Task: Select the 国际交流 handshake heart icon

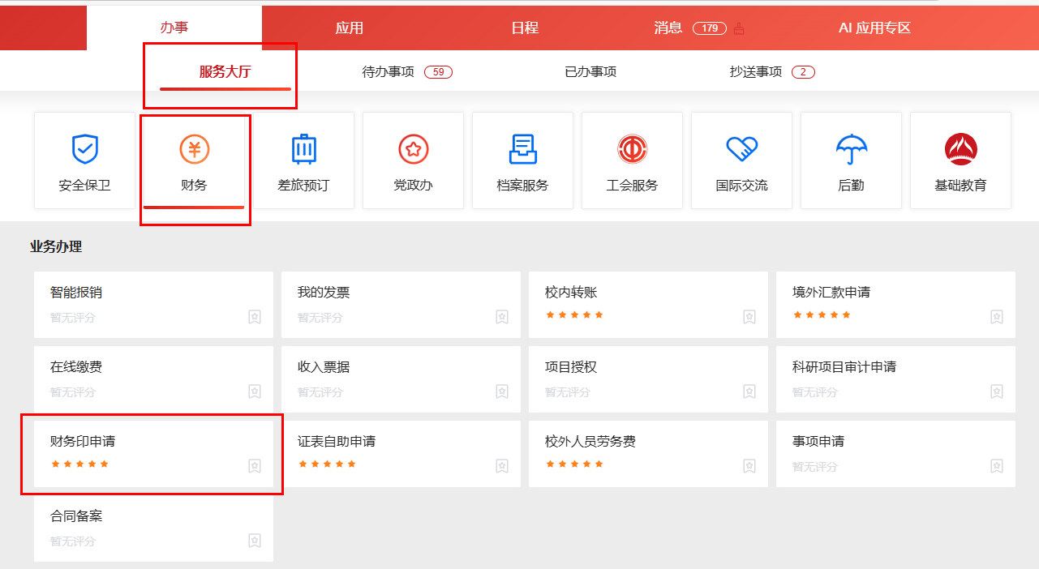Action: coord(741,150)
